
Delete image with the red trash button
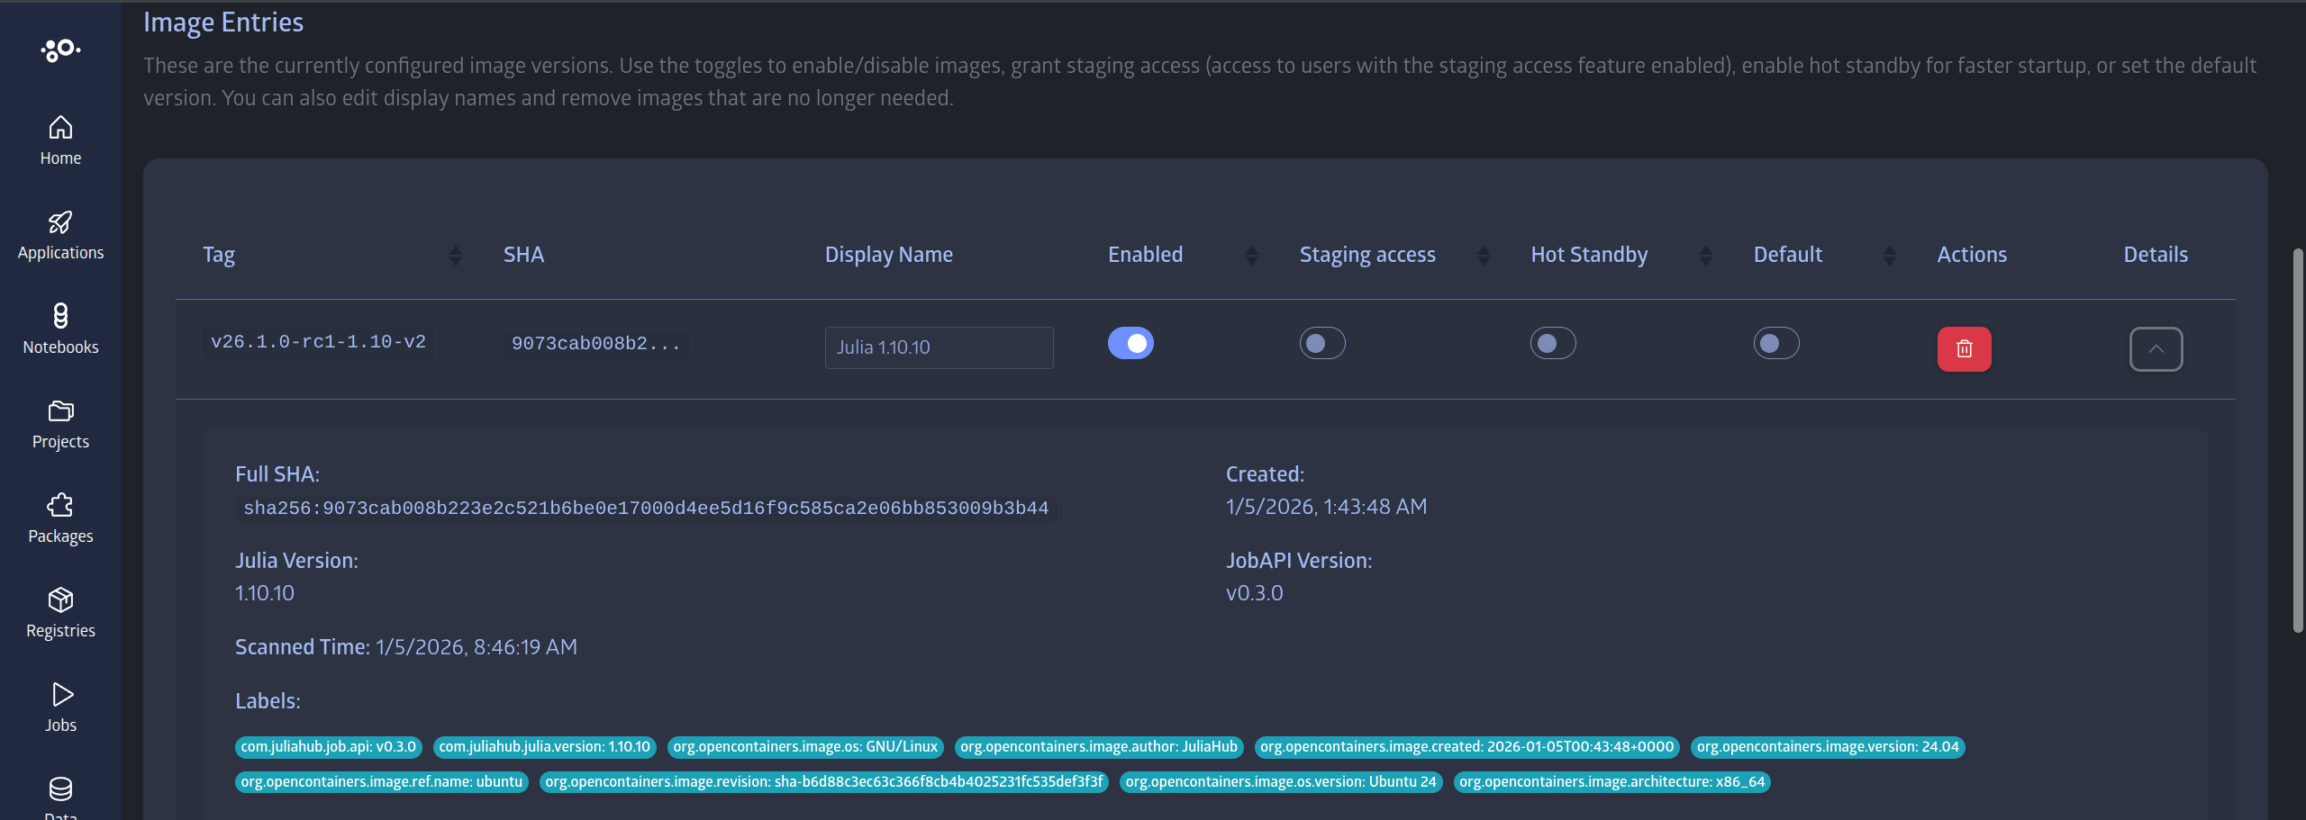1964,348
